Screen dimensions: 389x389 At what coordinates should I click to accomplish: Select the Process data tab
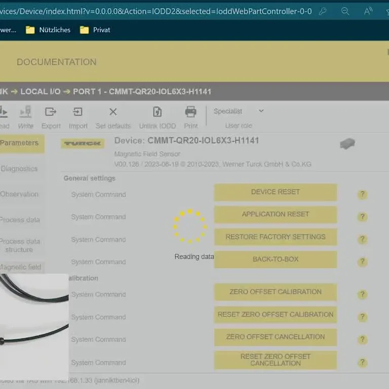(x=20, y=220)
